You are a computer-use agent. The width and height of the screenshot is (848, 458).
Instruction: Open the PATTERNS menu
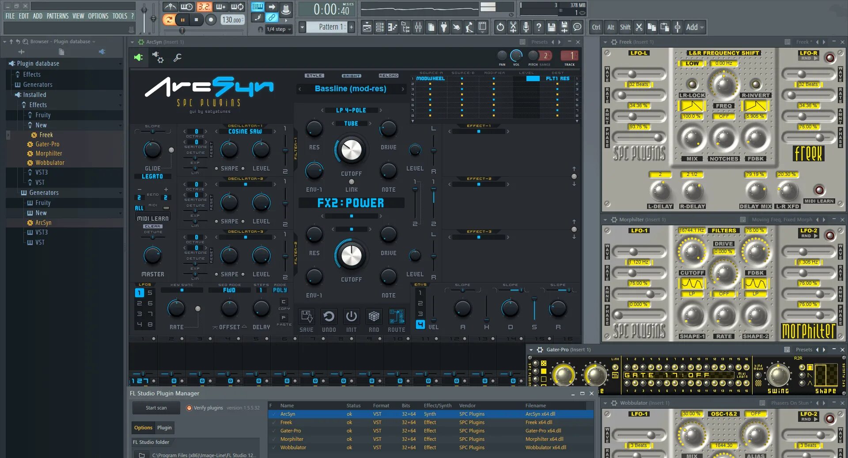pos(57,16)
